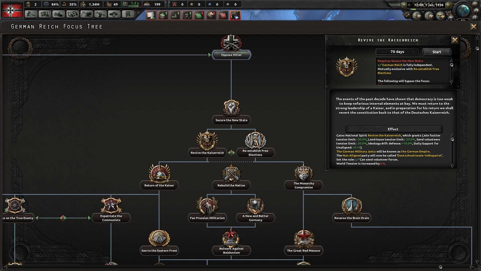Open the Research flask tab

[x=45, y=14]
